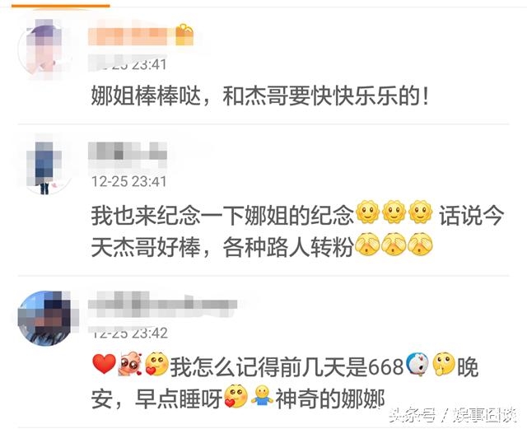
Task: Click the Doraemon emoji after 668
Action: pos(417,364)
